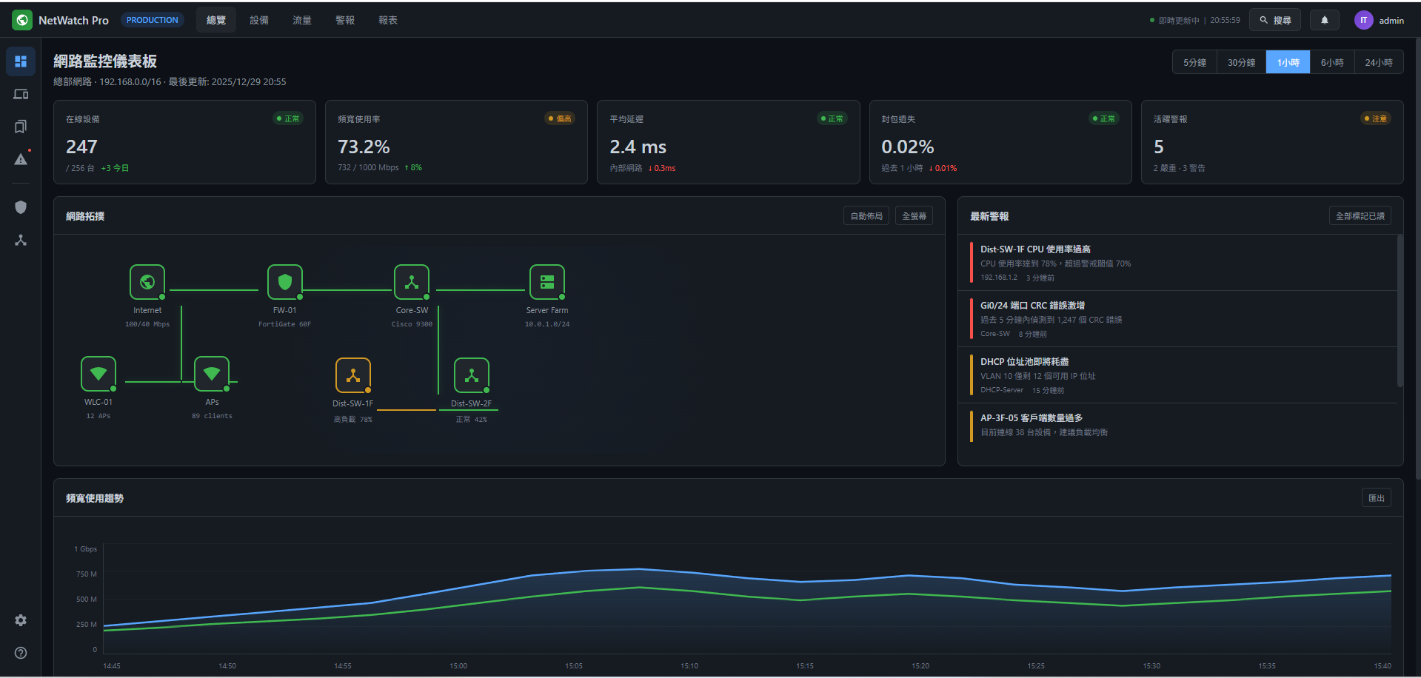
Task: Click the 全部標記已讀 button
Action: click(x=1360, y=216)
